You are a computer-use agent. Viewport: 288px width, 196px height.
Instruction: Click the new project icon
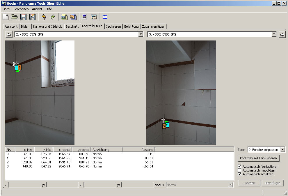[x=6, y=17]
